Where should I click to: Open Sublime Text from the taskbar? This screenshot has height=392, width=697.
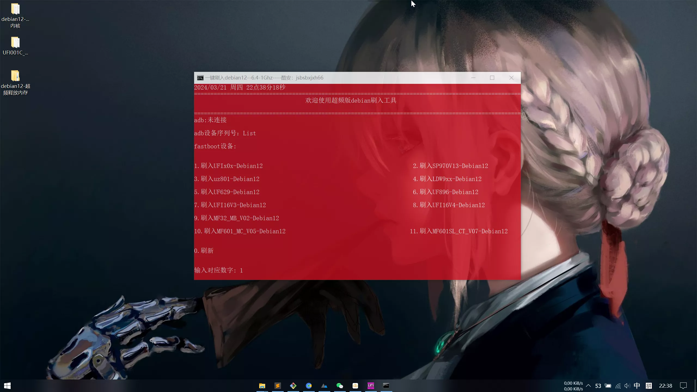(x=277, y=386)
